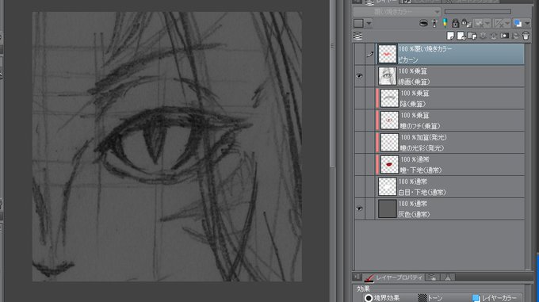
Task: Open the second tab right of レイヤープロパティ
Action: click(447, 277)
